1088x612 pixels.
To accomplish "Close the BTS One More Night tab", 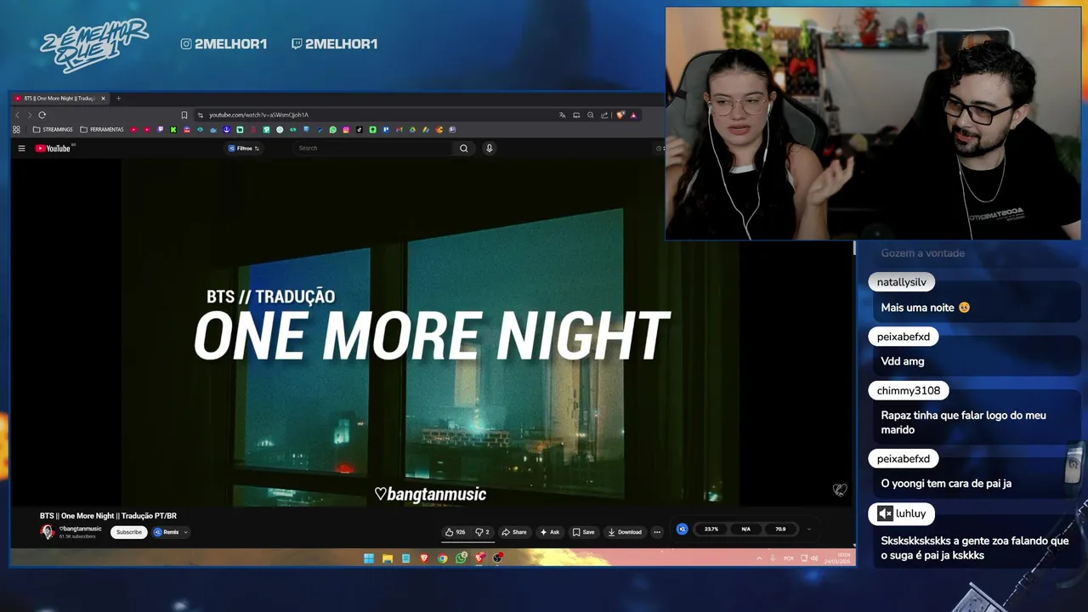I will pos(103,99).
